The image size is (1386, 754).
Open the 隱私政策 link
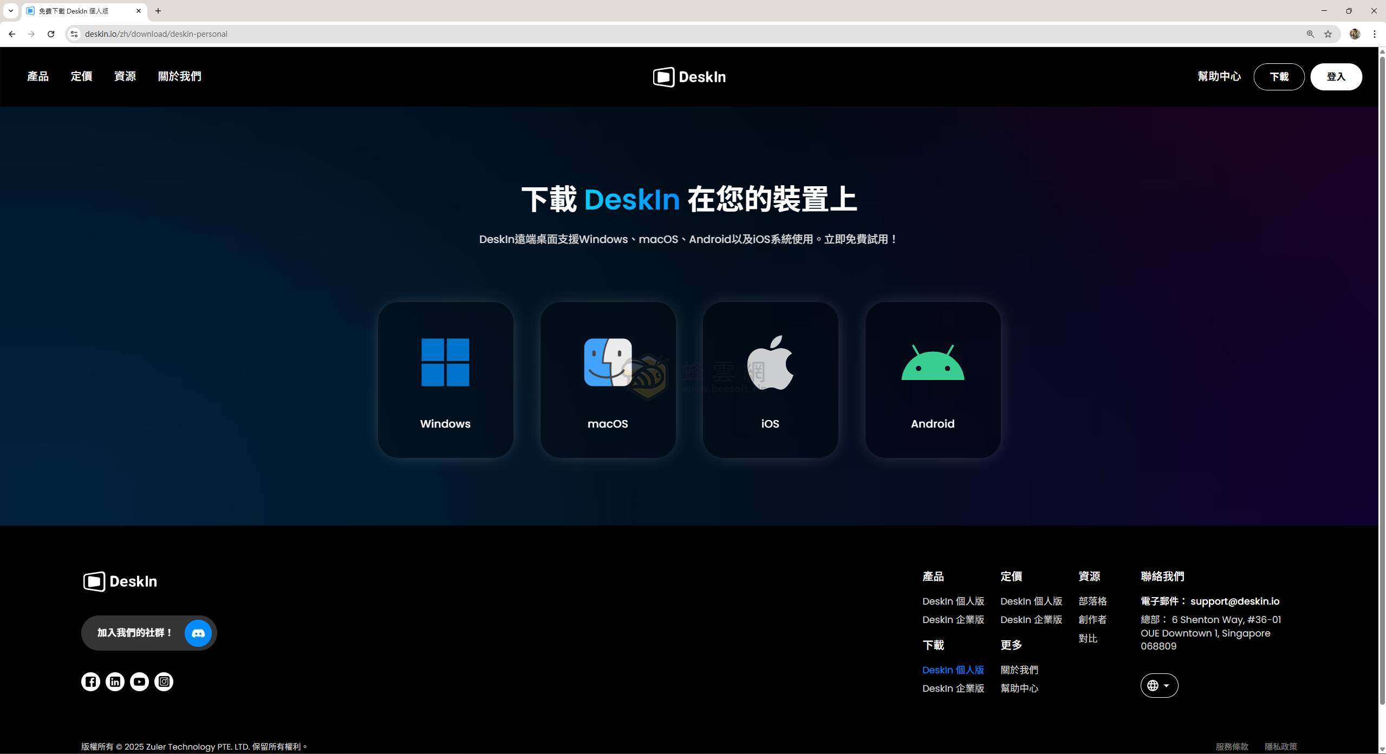(x=1280, y=746)
